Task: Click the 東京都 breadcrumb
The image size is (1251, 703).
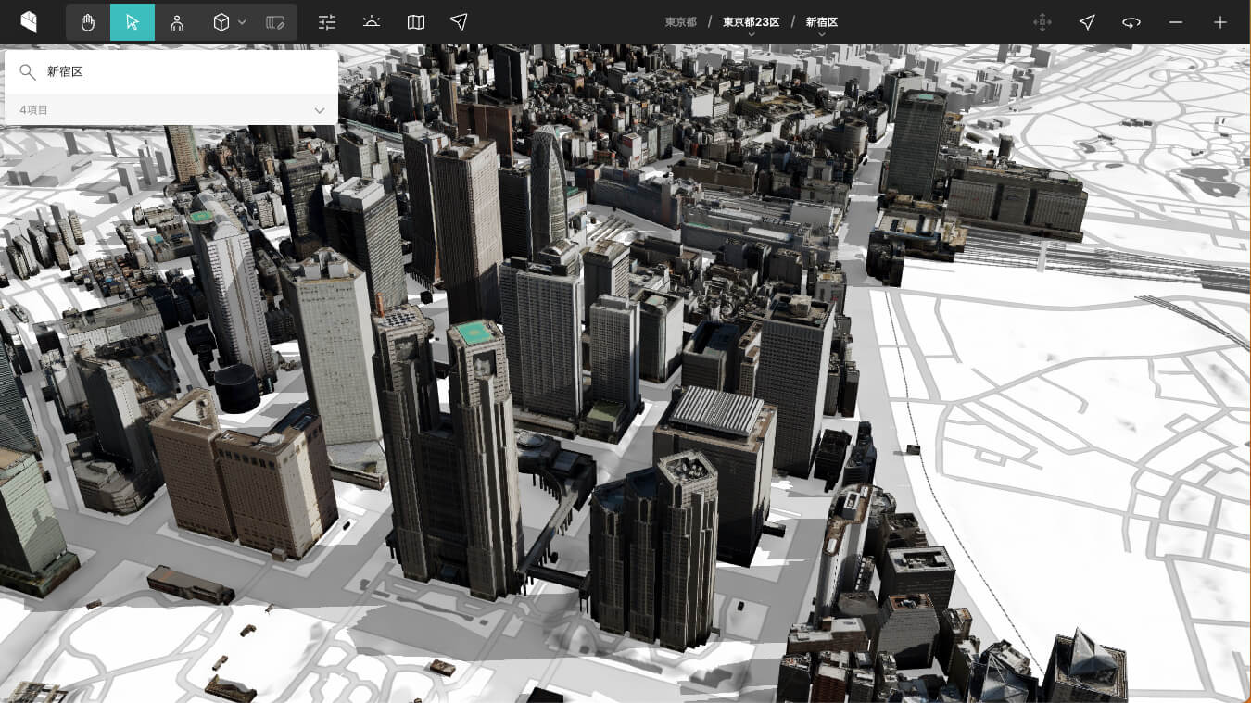Action: [680, 22]
